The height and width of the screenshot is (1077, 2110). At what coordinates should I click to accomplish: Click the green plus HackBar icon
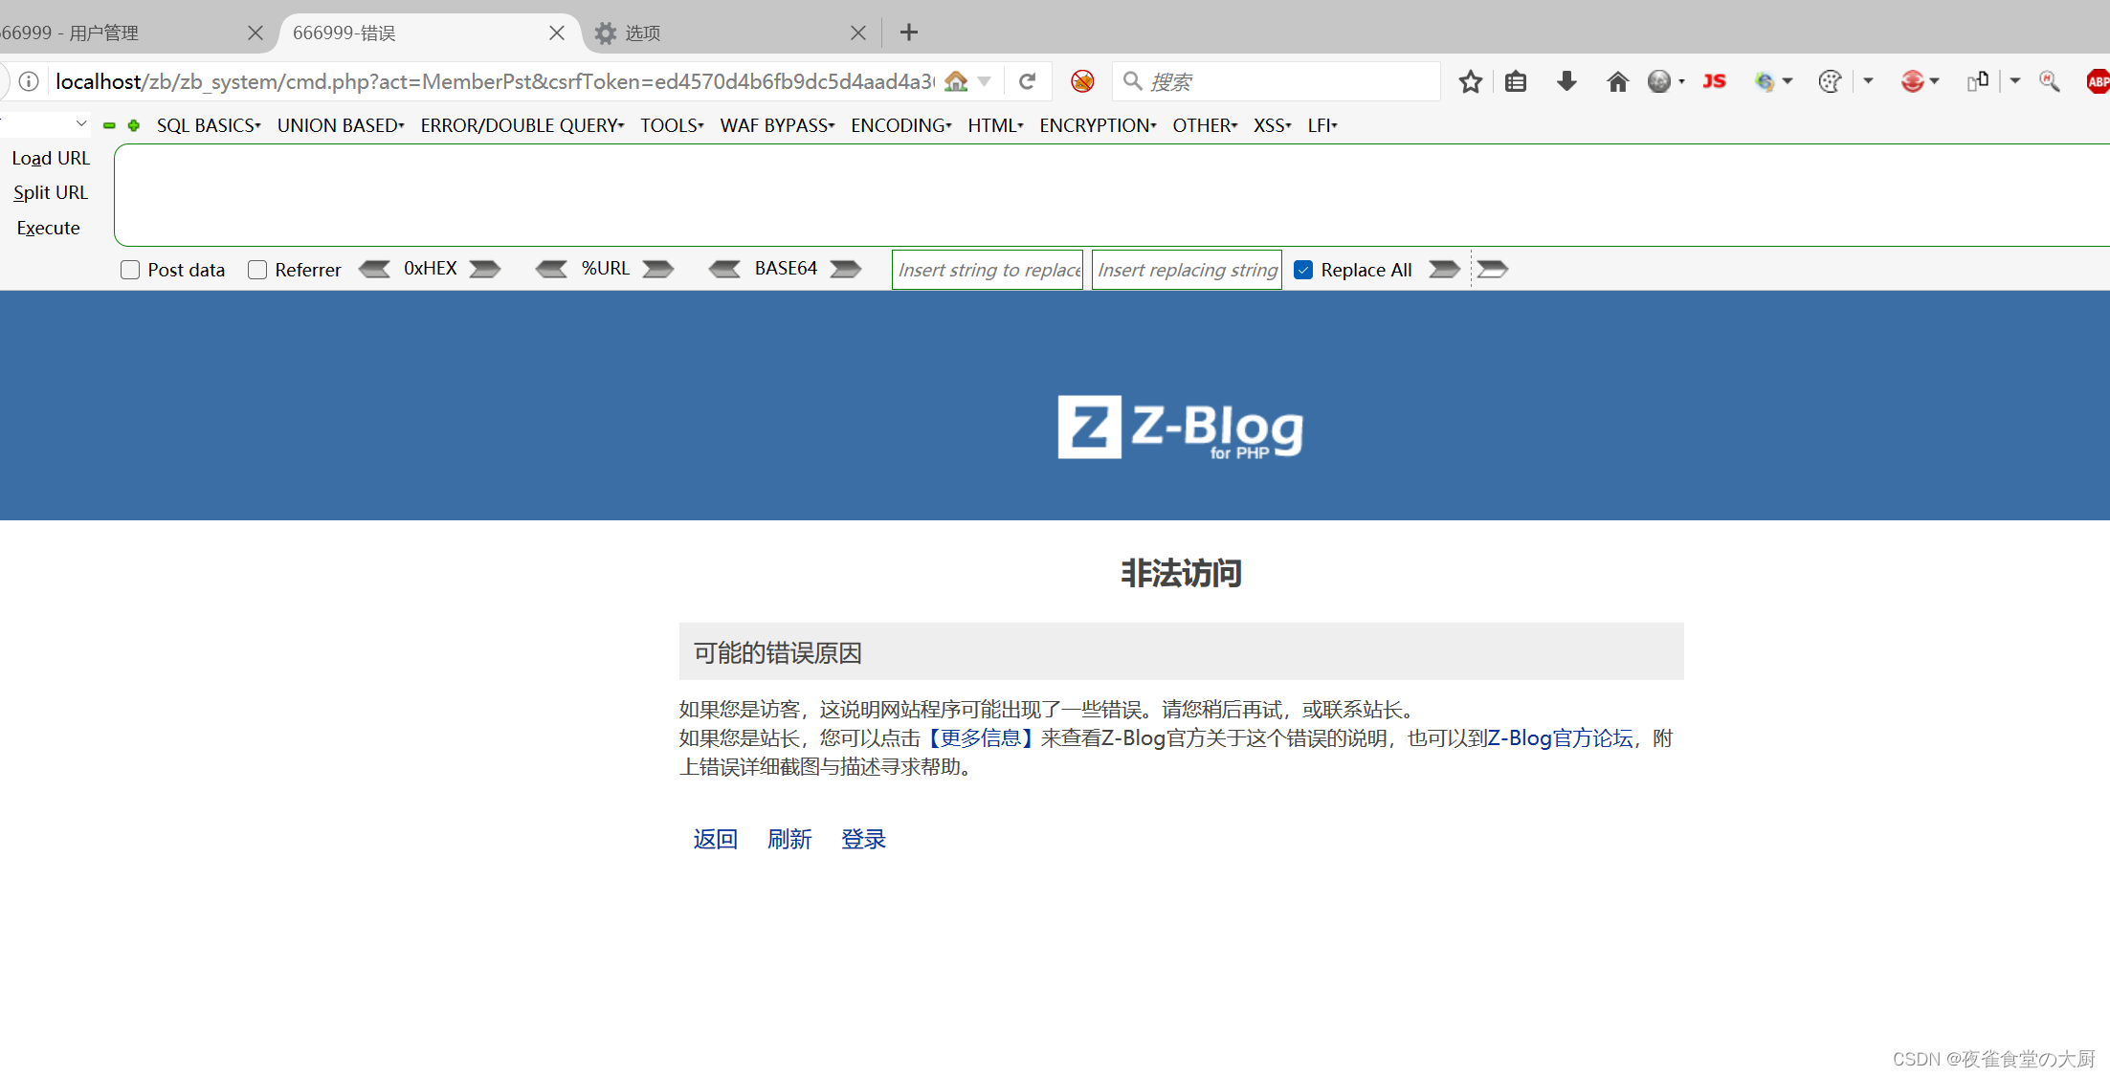(x=134, y=125)
